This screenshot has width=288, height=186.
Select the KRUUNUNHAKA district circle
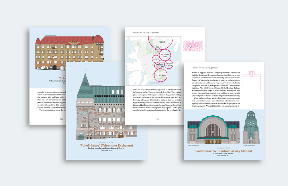point(165,55)
